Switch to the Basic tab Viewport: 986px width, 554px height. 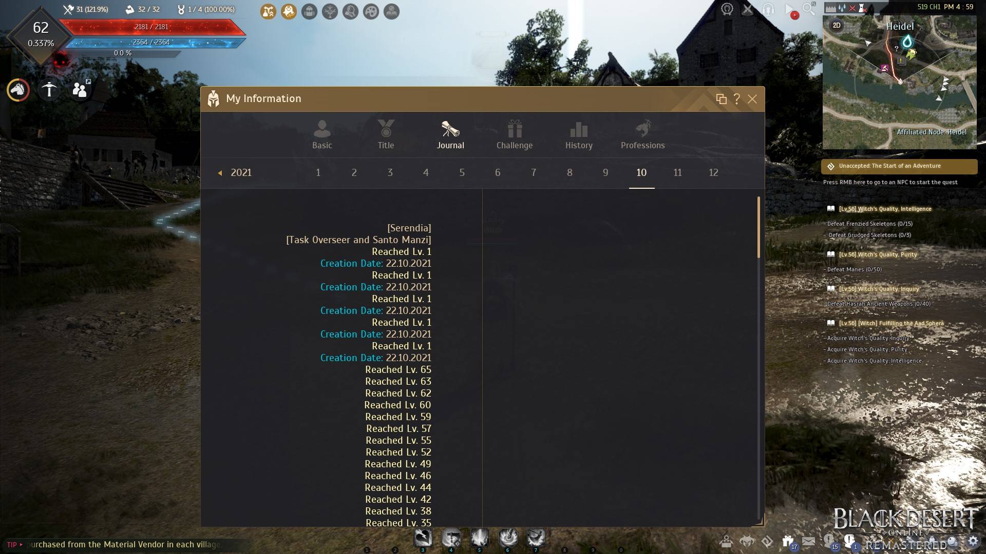(321, 134)
